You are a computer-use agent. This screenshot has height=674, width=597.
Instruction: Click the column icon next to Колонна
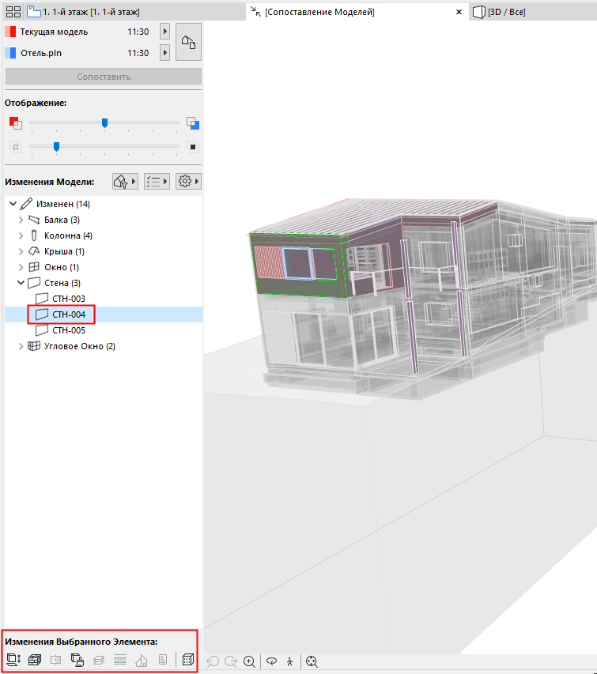click(x=34, y=235)
